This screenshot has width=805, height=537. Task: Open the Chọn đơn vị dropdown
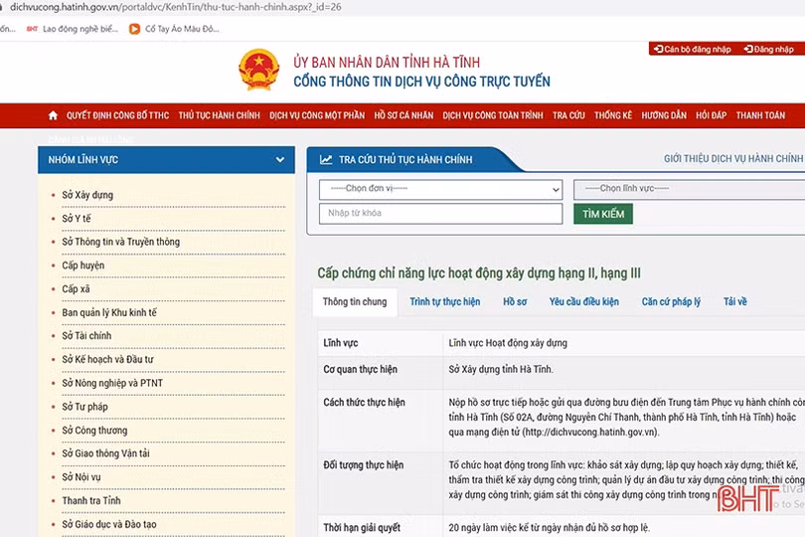[x=440, y=189]
